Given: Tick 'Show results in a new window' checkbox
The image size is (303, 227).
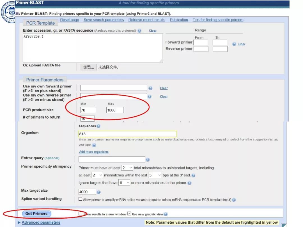Looking at the screenshot, I should 81,214.
